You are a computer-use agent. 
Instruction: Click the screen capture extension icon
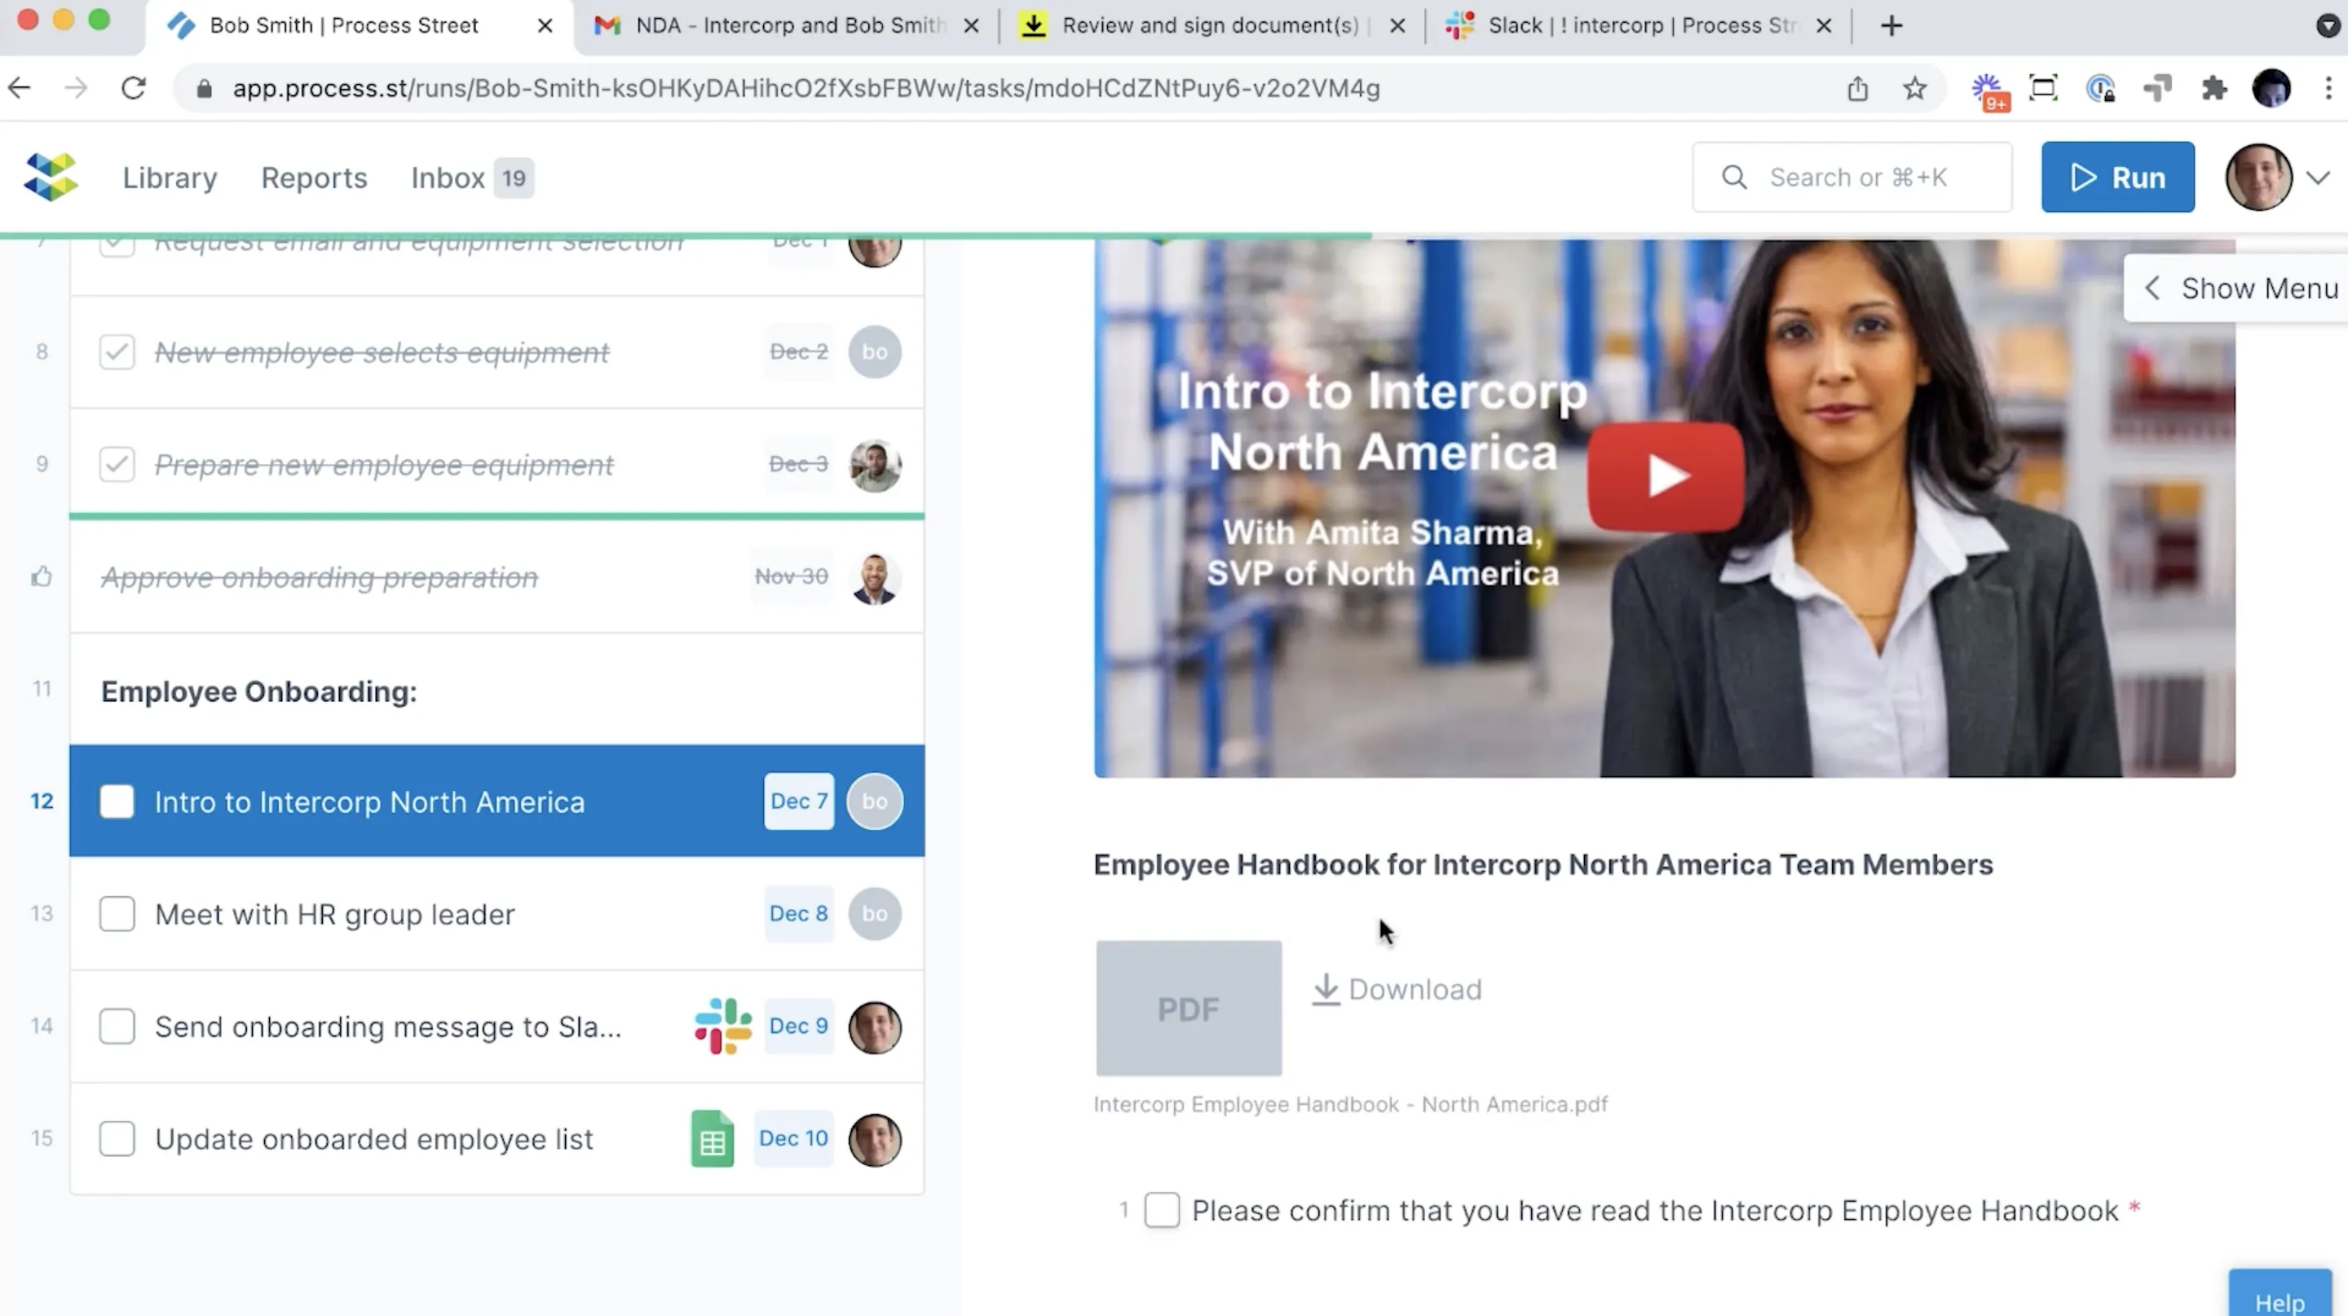coord(2044,88)
